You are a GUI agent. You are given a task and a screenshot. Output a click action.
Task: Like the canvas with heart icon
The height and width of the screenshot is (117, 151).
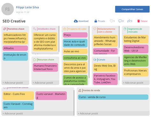coord(111,21)
